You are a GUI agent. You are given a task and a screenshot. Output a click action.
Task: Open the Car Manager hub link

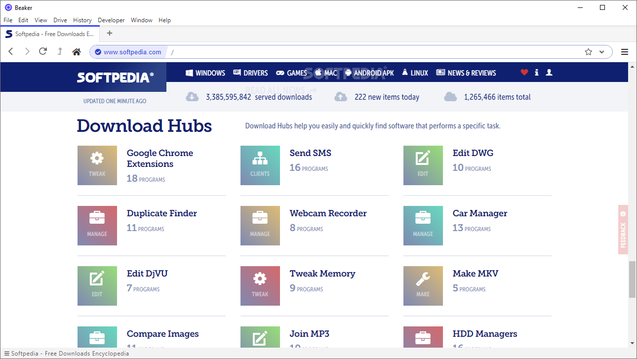click(480, 213)
